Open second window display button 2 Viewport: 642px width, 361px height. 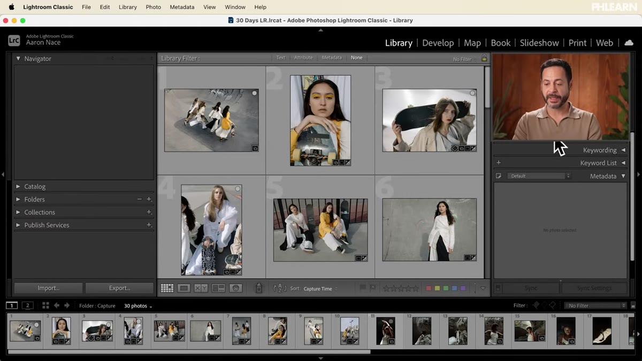(x=28, y=305)
